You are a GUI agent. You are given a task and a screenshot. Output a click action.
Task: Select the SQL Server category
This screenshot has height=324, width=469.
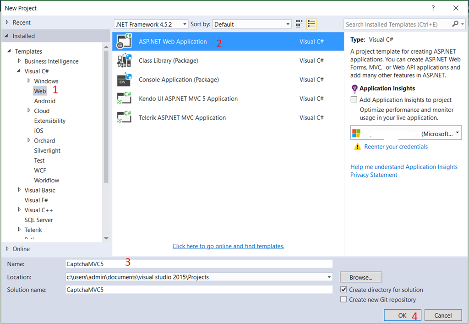coord(38,220)
